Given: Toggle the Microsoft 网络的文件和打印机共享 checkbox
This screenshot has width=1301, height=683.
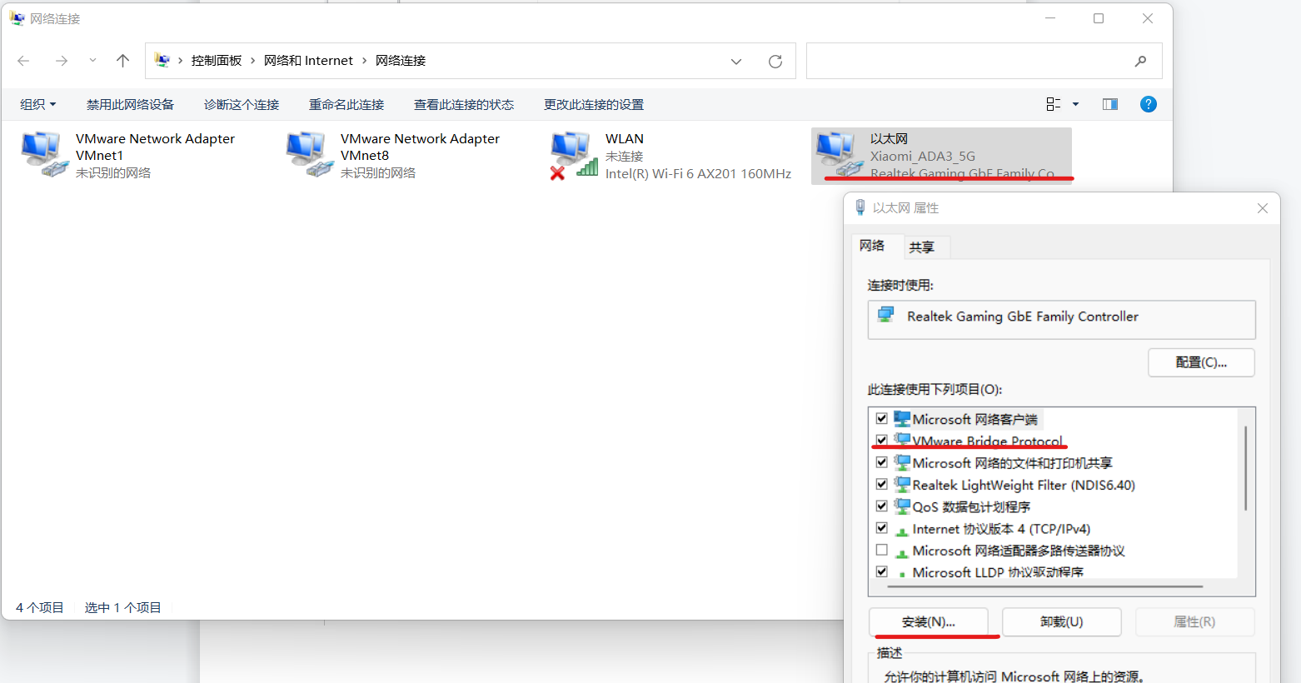Looking at the screenshot, I should [881, 462].
